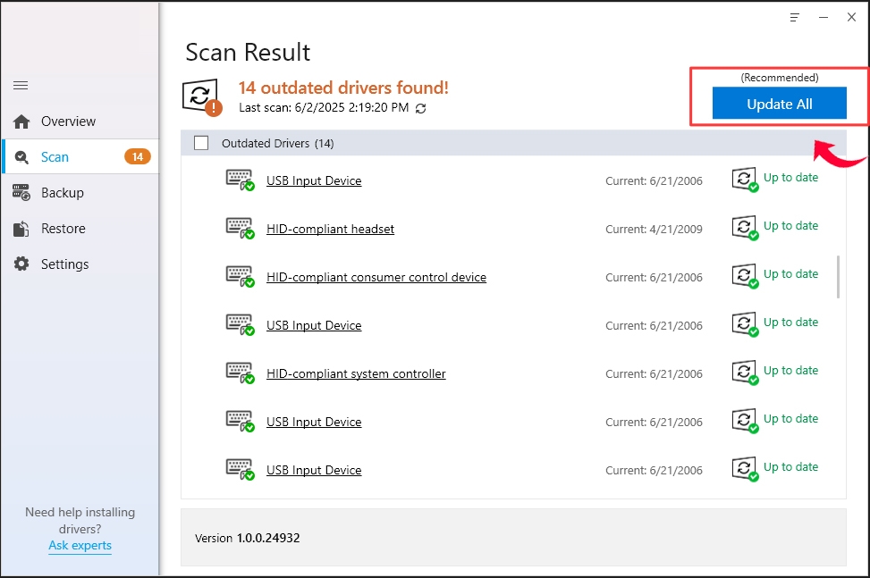Open the title bar options menu icon
This screenshot has width=870, height=578.
coord(794,17)
